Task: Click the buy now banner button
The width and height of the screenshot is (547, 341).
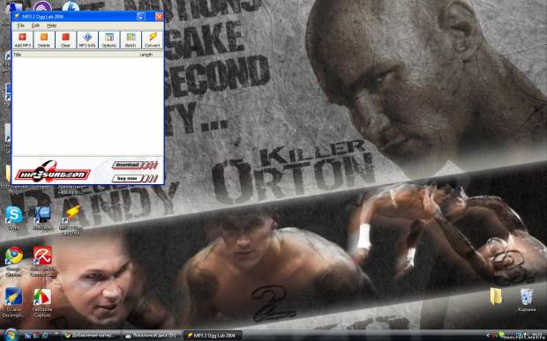Action: pos(135,179)
